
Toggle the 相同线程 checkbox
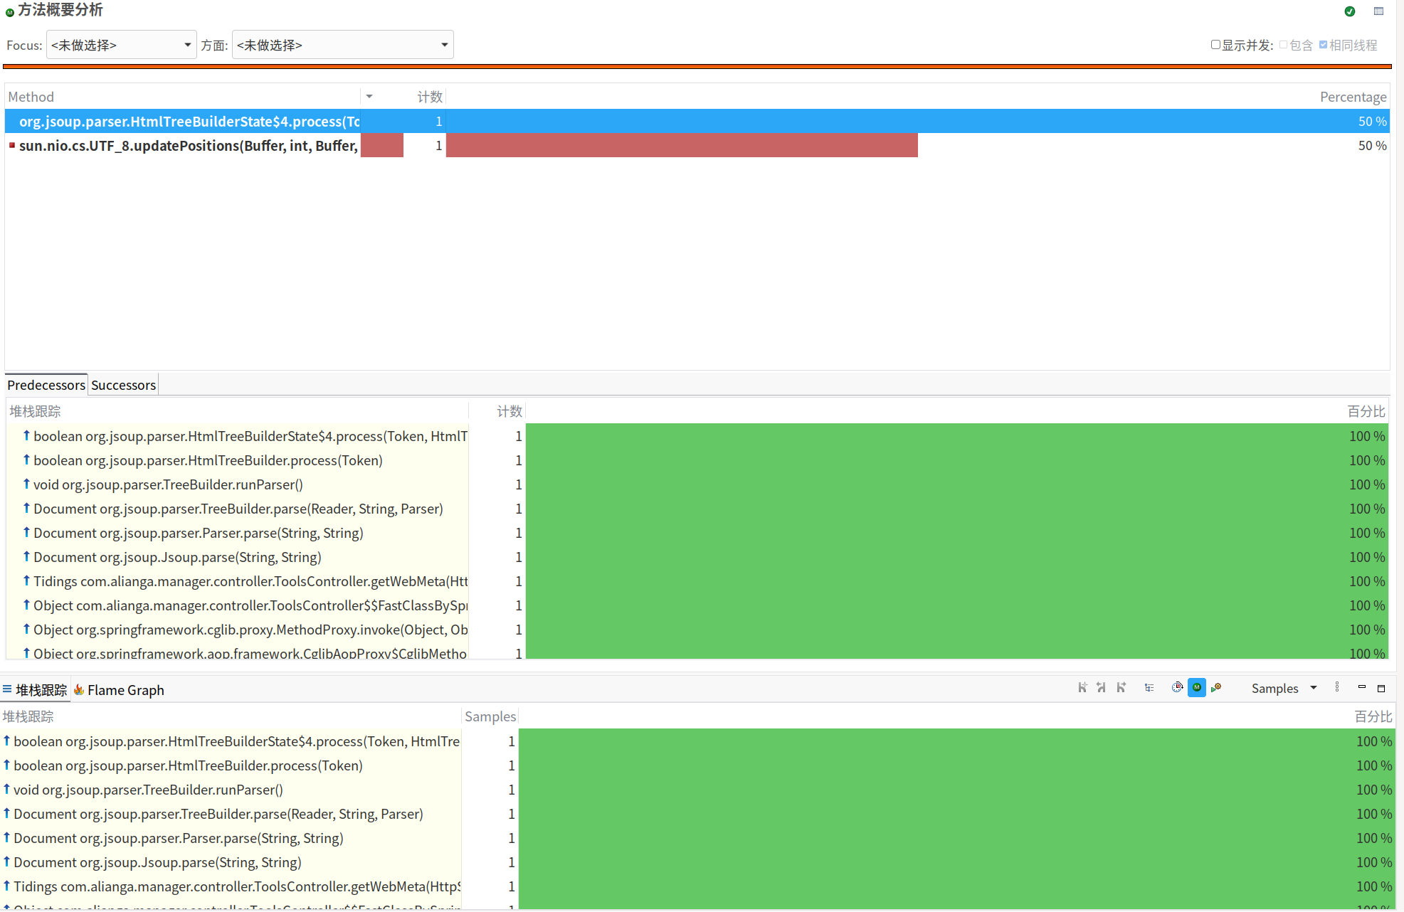click(x=1323, y=45)
